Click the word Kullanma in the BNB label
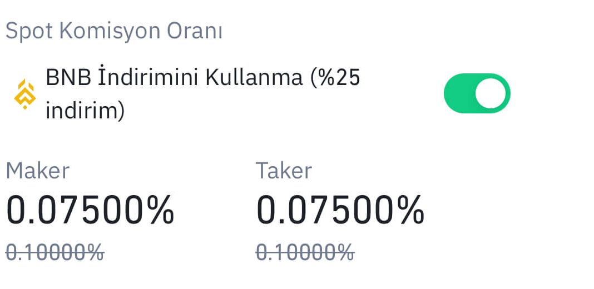 coord(254,78)
